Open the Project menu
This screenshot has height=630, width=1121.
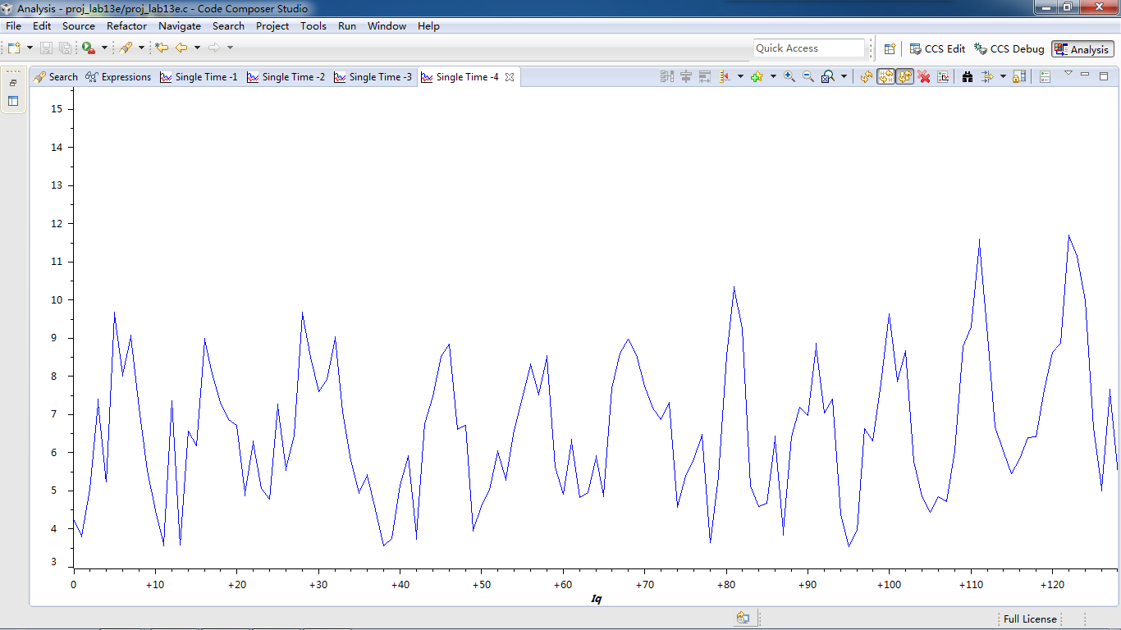[x=272, y=25]
